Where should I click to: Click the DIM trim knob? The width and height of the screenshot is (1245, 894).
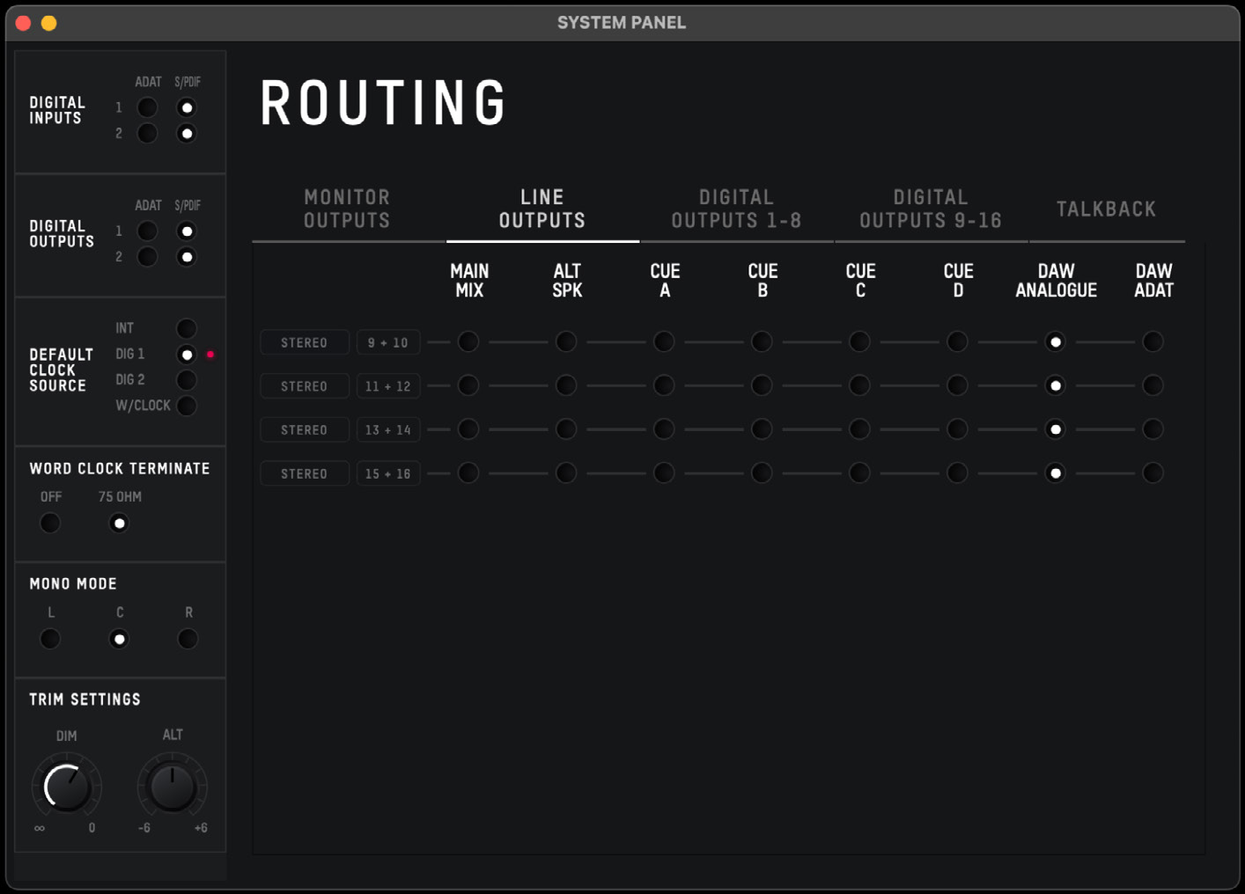click(67, 787)
